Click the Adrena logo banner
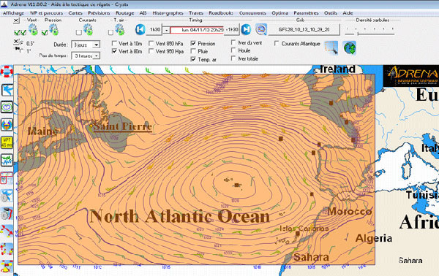 pyautogui.click(x=411, y=76)
